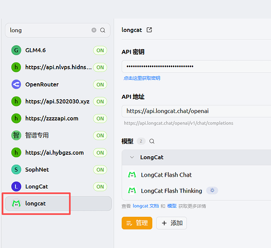Click the API 密钥 masked key field

pos(197,66)
